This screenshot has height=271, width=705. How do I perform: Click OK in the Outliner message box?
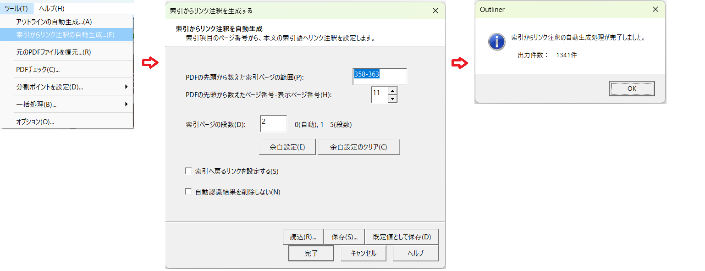(x=632, y=88)
